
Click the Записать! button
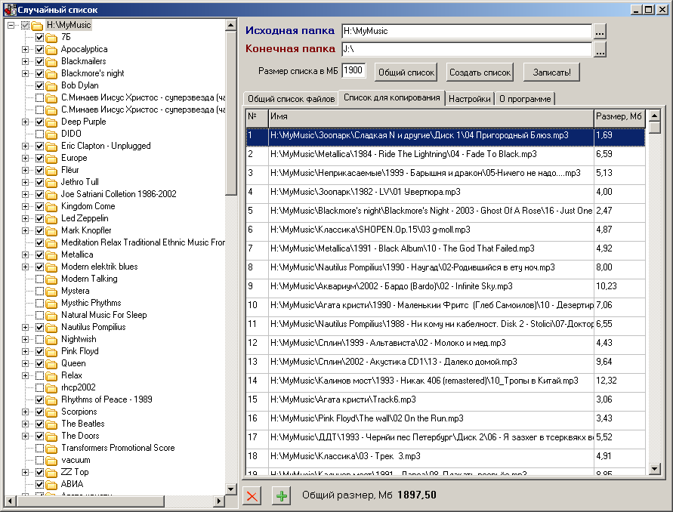(x=551, y=72)
